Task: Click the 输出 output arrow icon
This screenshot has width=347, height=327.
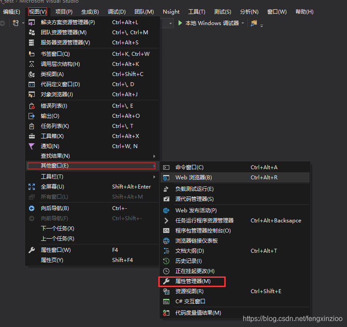Action: pos(32,116)
